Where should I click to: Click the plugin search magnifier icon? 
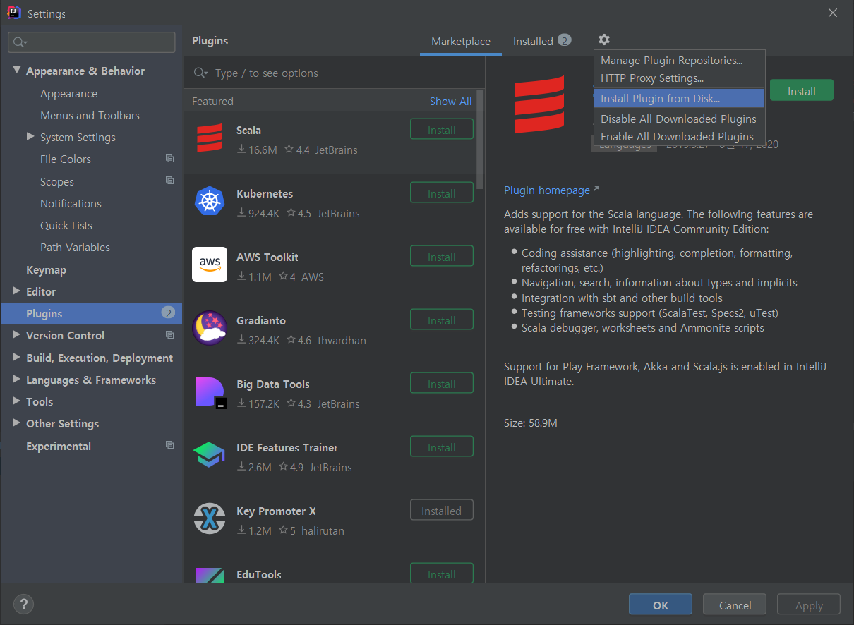coord(200,73)
